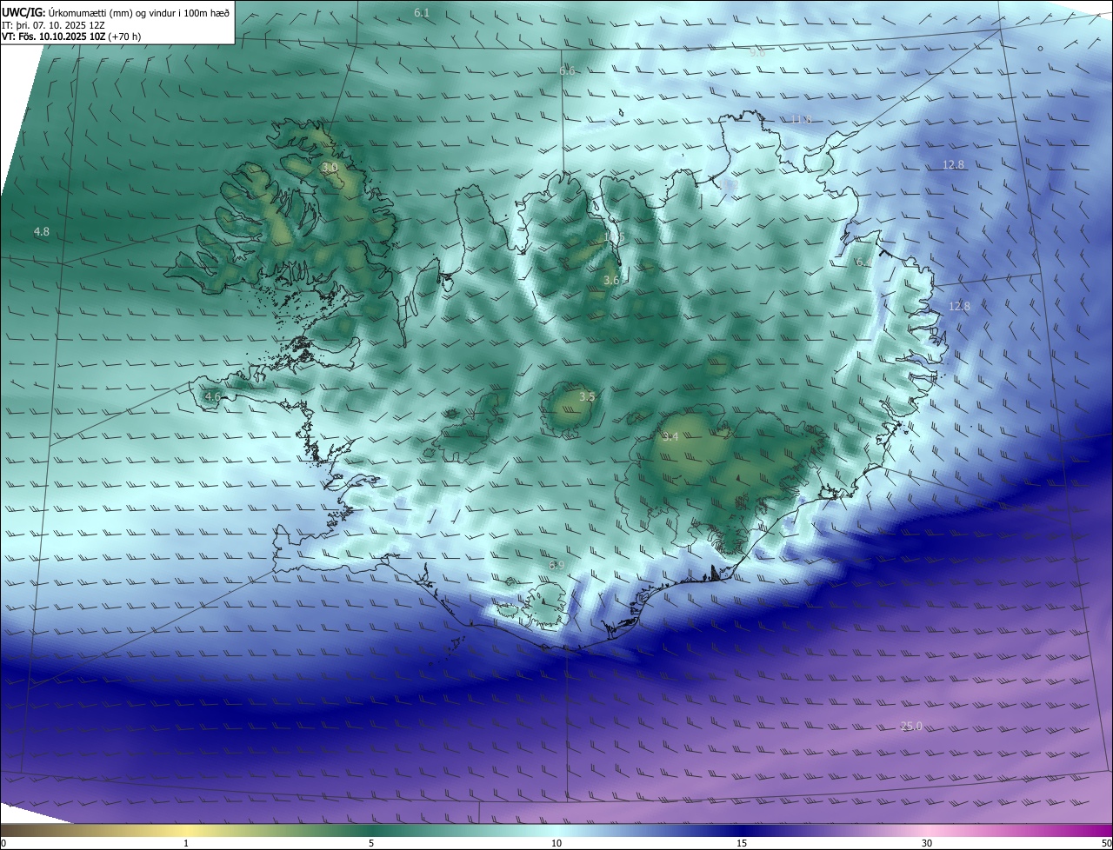
Task: Click the 3.5 value on Hofsjökull glacier
Action: coord(587,397)
